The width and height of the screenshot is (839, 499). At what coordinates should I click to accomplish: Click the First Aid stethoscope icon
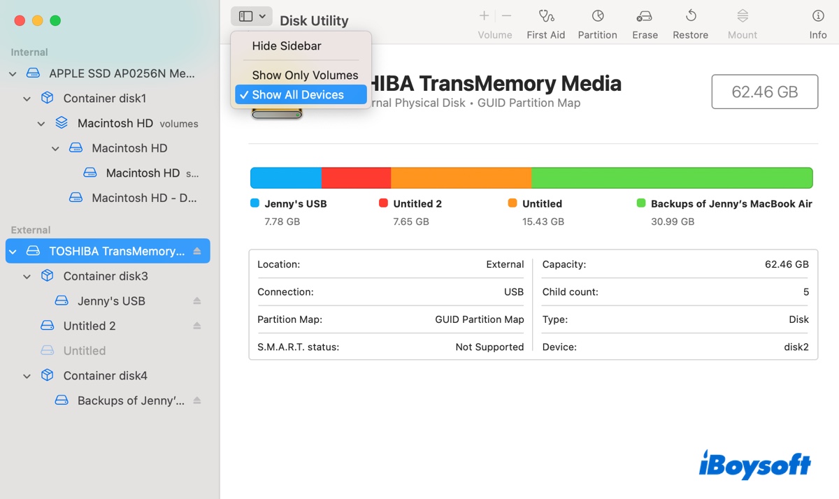tap(545, 16)
